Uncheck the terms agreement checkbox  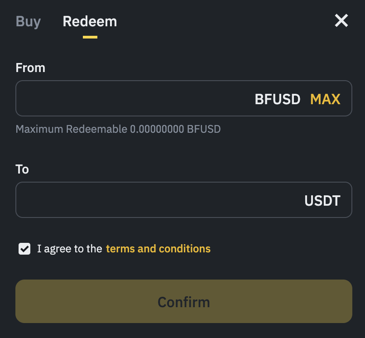tap(24, 248)
